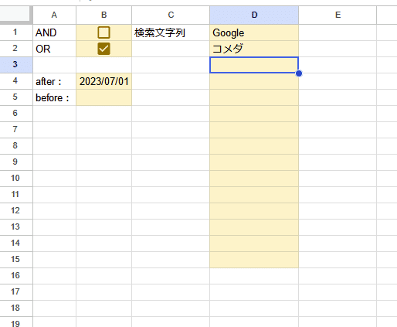
Task: Select column E header
Action: point(338,15)
